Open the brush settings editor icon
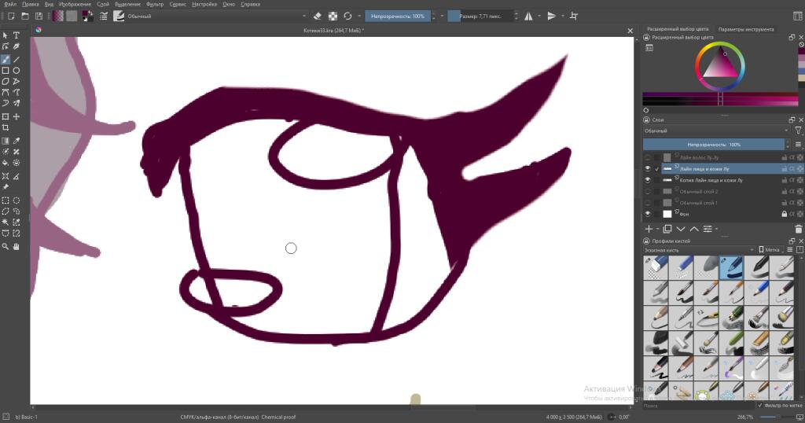Screen dimensions: 805x423 tap(104, 17)
